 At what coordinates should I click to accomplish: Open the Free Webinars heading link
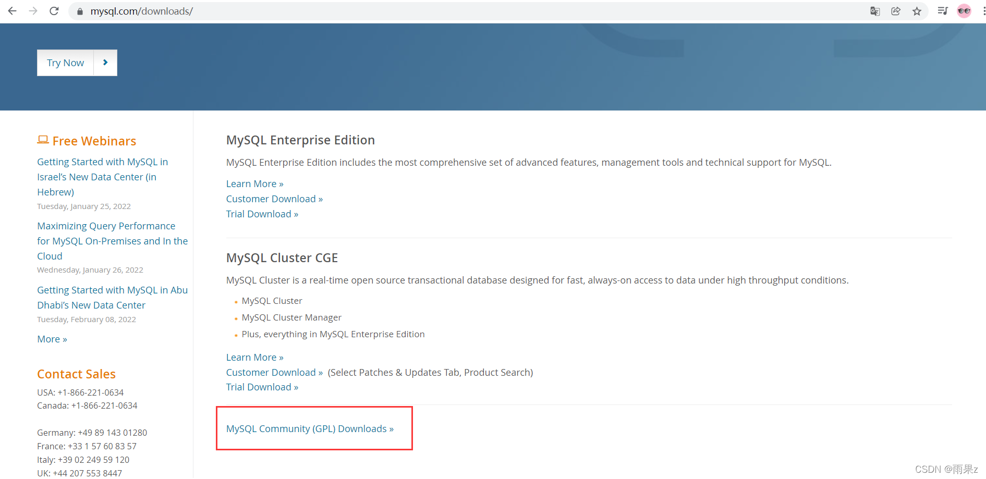[x=94, y=141]
